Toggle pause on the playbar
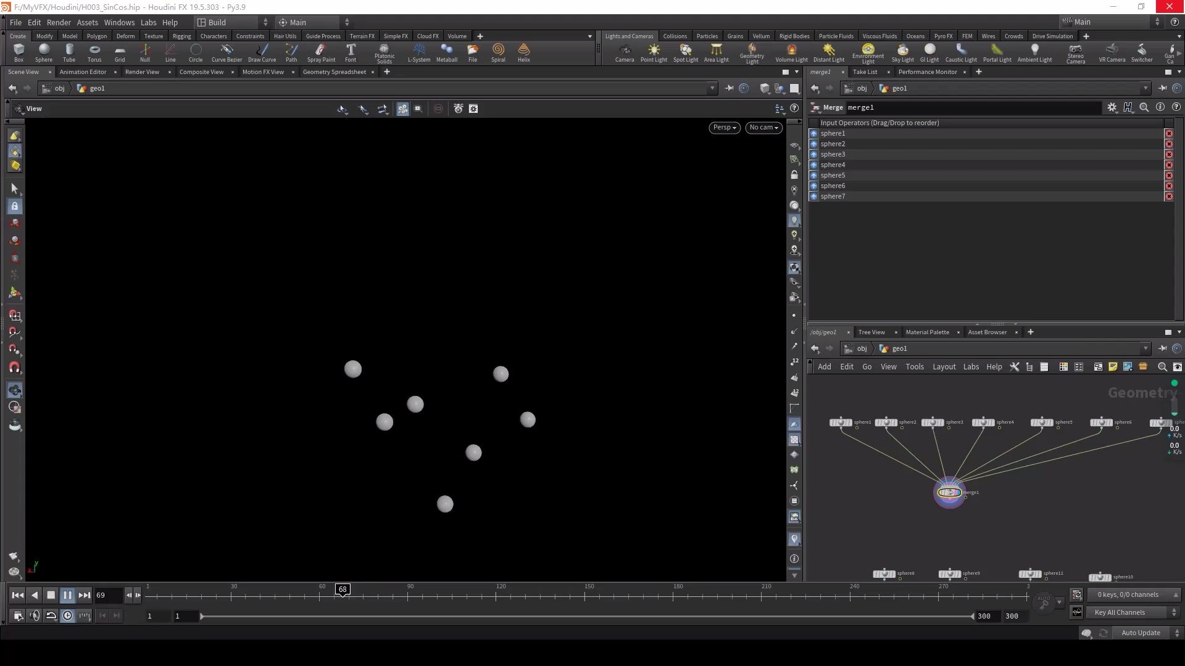The height and width of the screenshot is (666, 1185). [68, 594]
